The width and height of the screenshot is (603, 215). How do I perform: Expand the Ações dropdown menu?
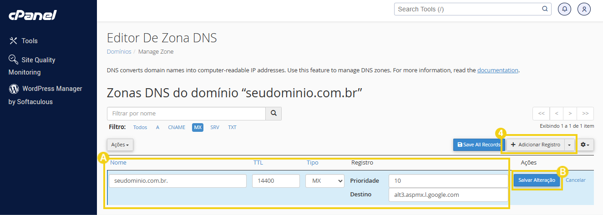[120, 145]
